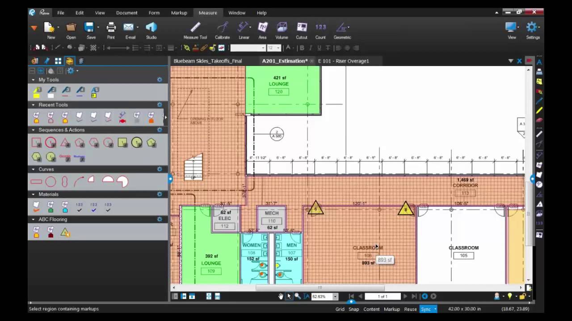Image resolution: width=572 pixels, height=321 pixels.
Task: Select the red square sequence tool
Action: coord(37,143)
